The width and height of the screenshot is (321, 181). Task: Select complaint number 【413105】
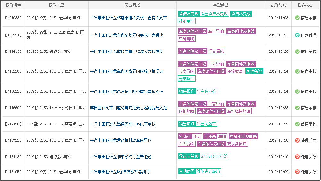point(13,172)
